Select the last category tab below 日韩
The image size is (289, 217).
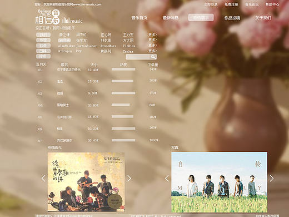coord(43,56)
